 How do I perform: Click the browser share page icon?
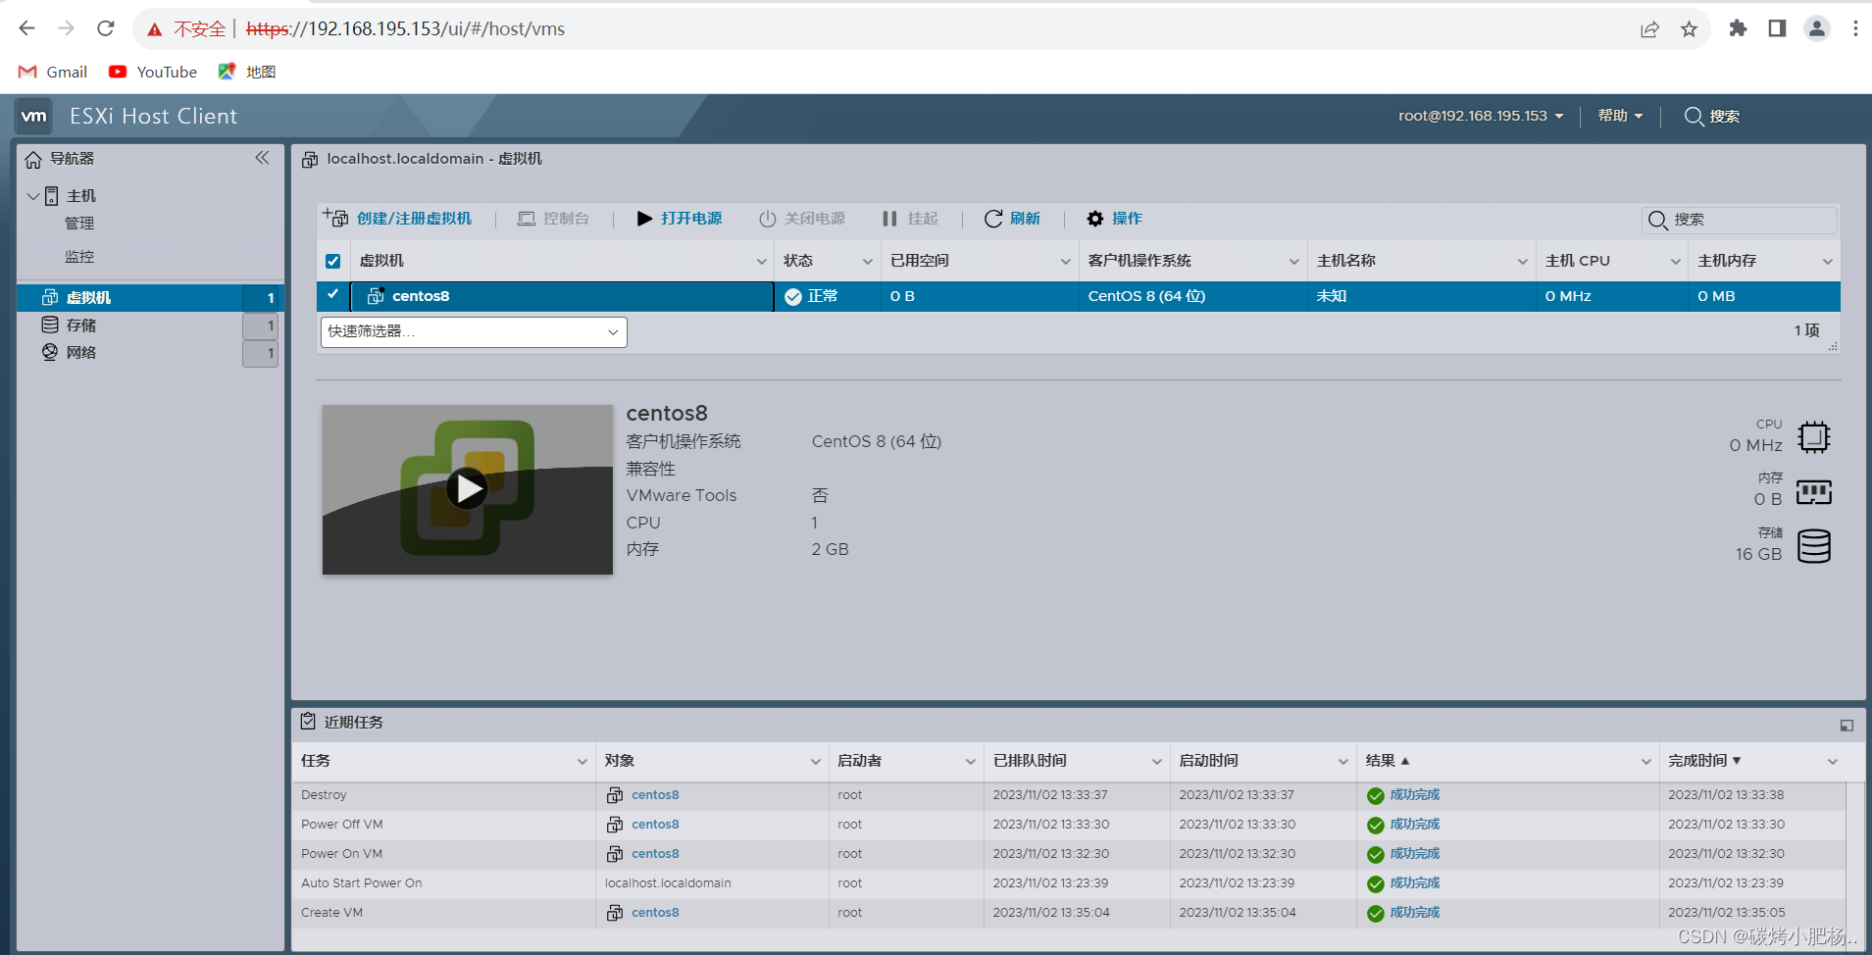(x=1649, y=28)
